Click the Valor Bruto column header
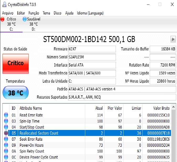Screen dimensions: 177x162 [157, 108]
